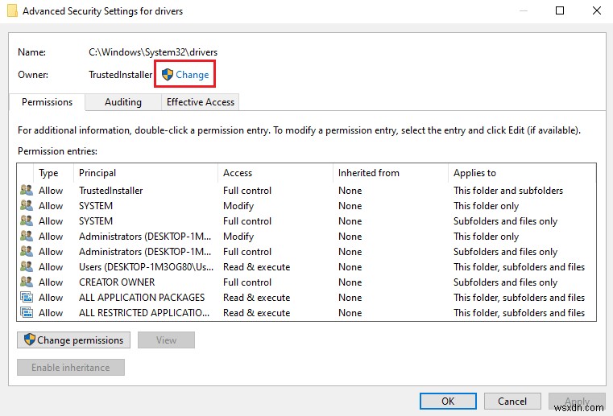Click the path C:\Windows\System32\drivers
This screenshot has height=416, width=613.
click(x=153, y=52)
